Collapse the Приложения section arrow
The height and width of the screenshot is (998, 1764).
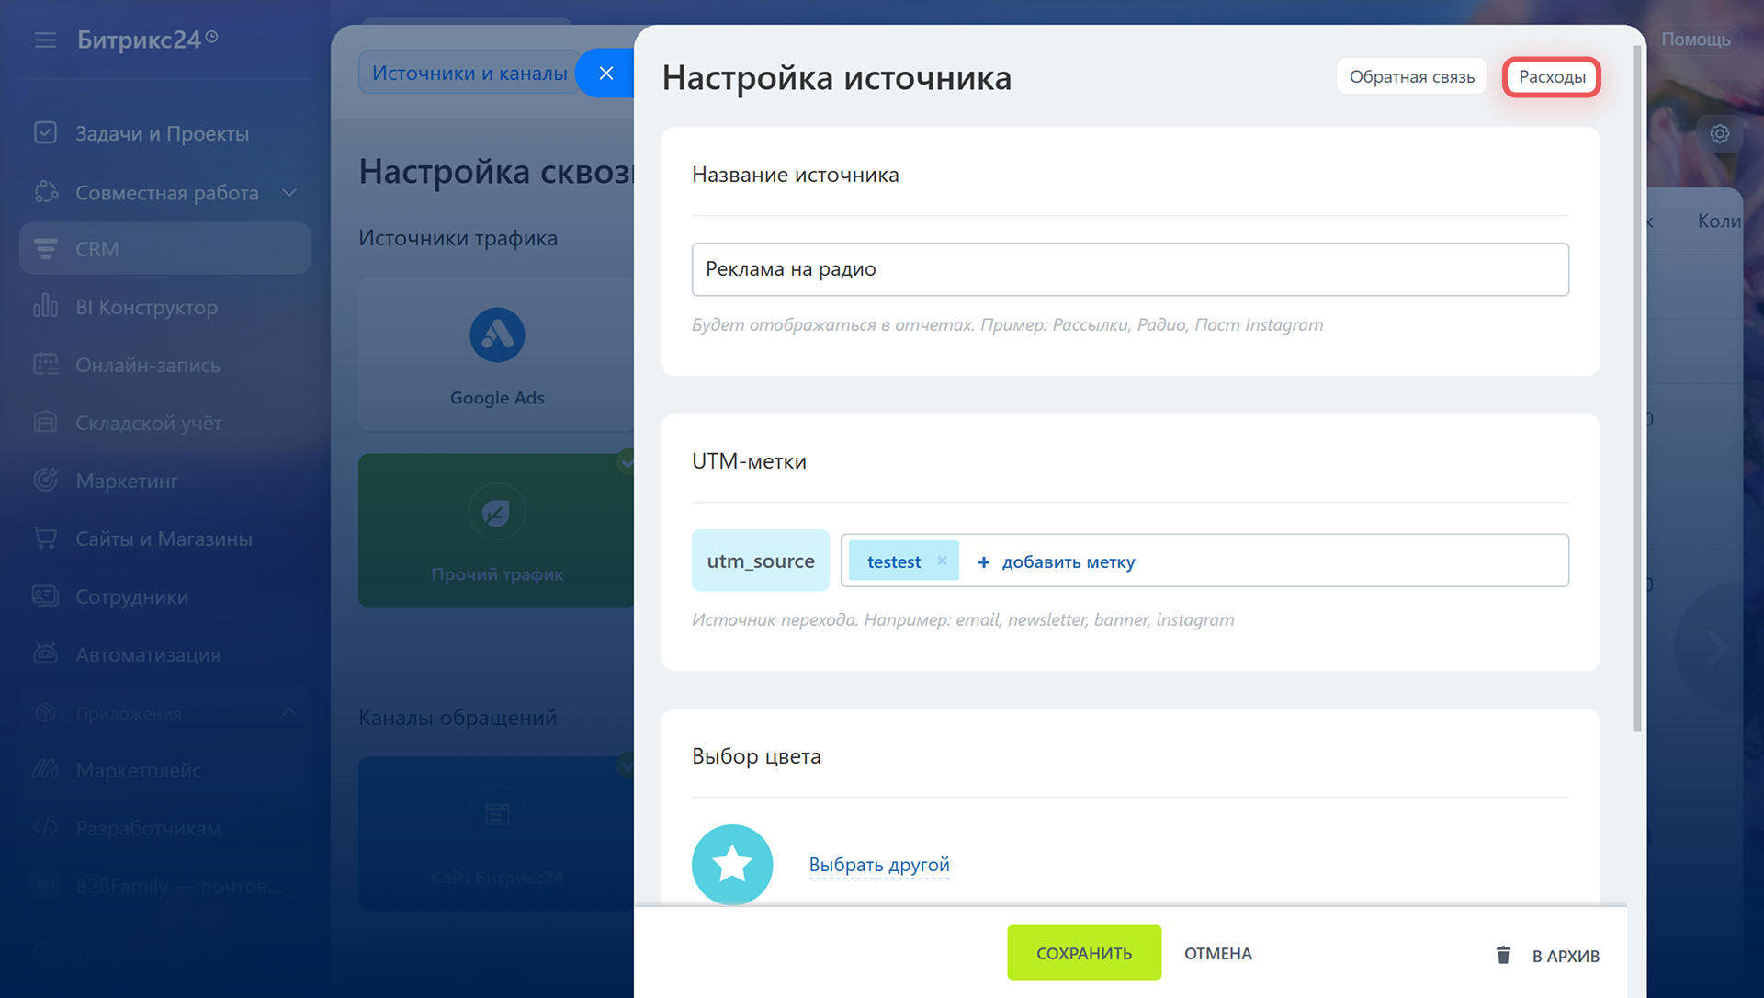click(289, 712)
